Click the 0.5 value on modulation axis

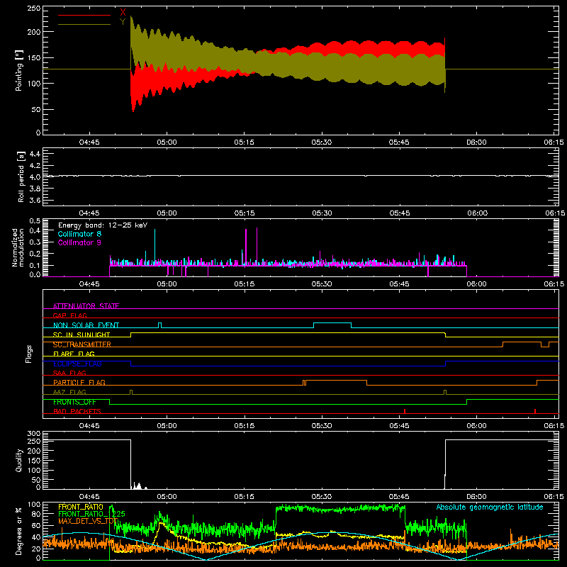point(35,220)
